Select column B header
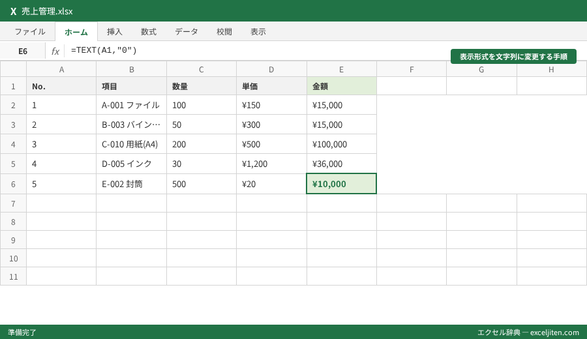 pyautogui.click(x=131, y=70)
